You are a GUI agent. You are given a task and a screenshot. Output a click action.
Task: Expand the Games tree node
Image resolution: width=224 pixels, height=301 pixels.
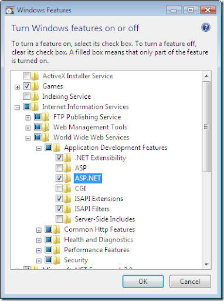(x=17, y=87)
